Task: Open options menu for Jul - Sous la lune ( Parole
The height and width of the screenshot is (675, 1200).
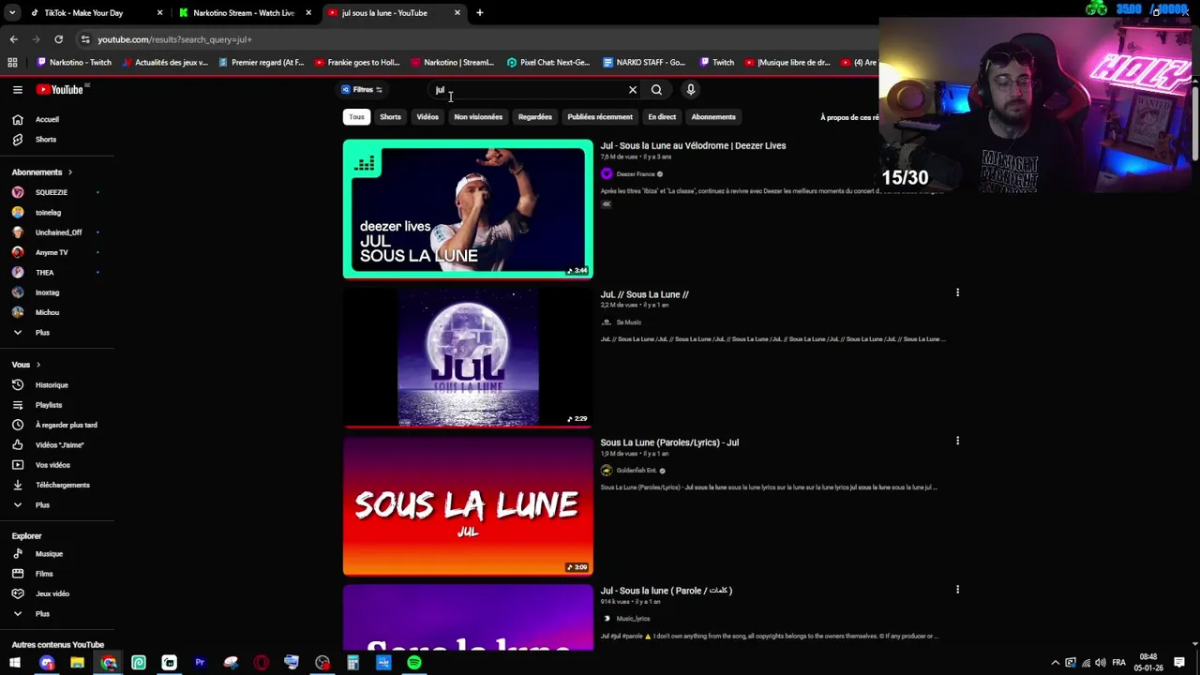Action: pos(957,590)
